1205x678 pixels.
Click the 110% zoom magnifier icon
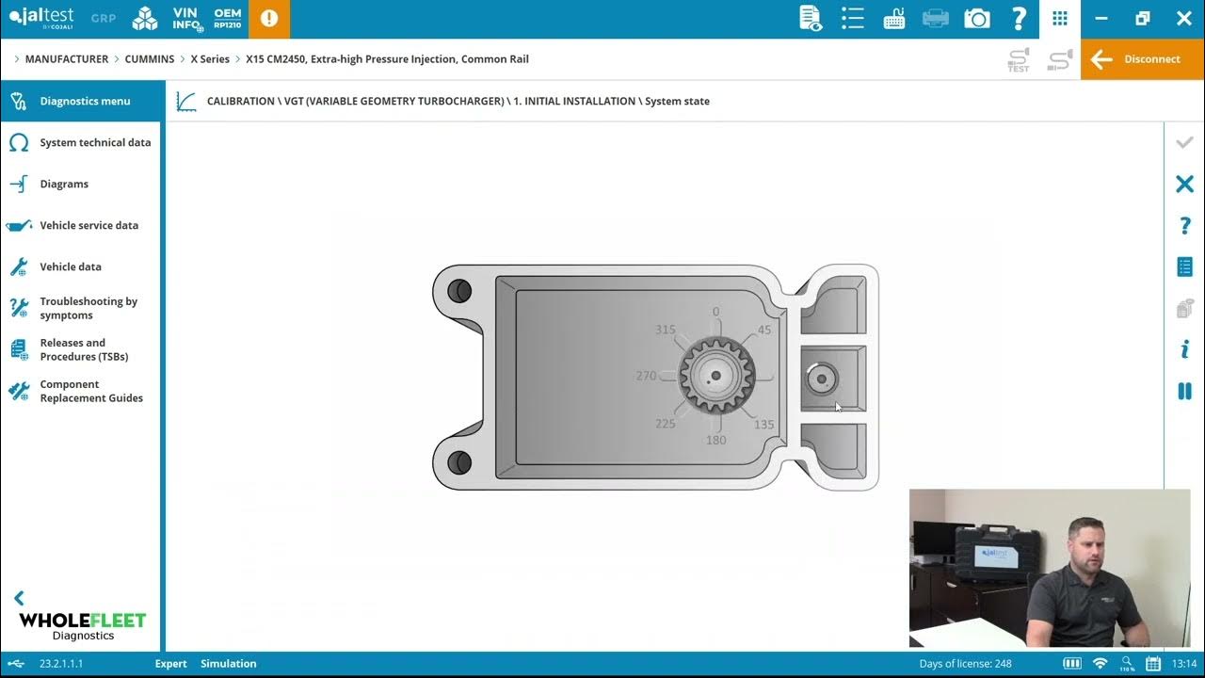pyautogui.click(x=1127, y=664)
